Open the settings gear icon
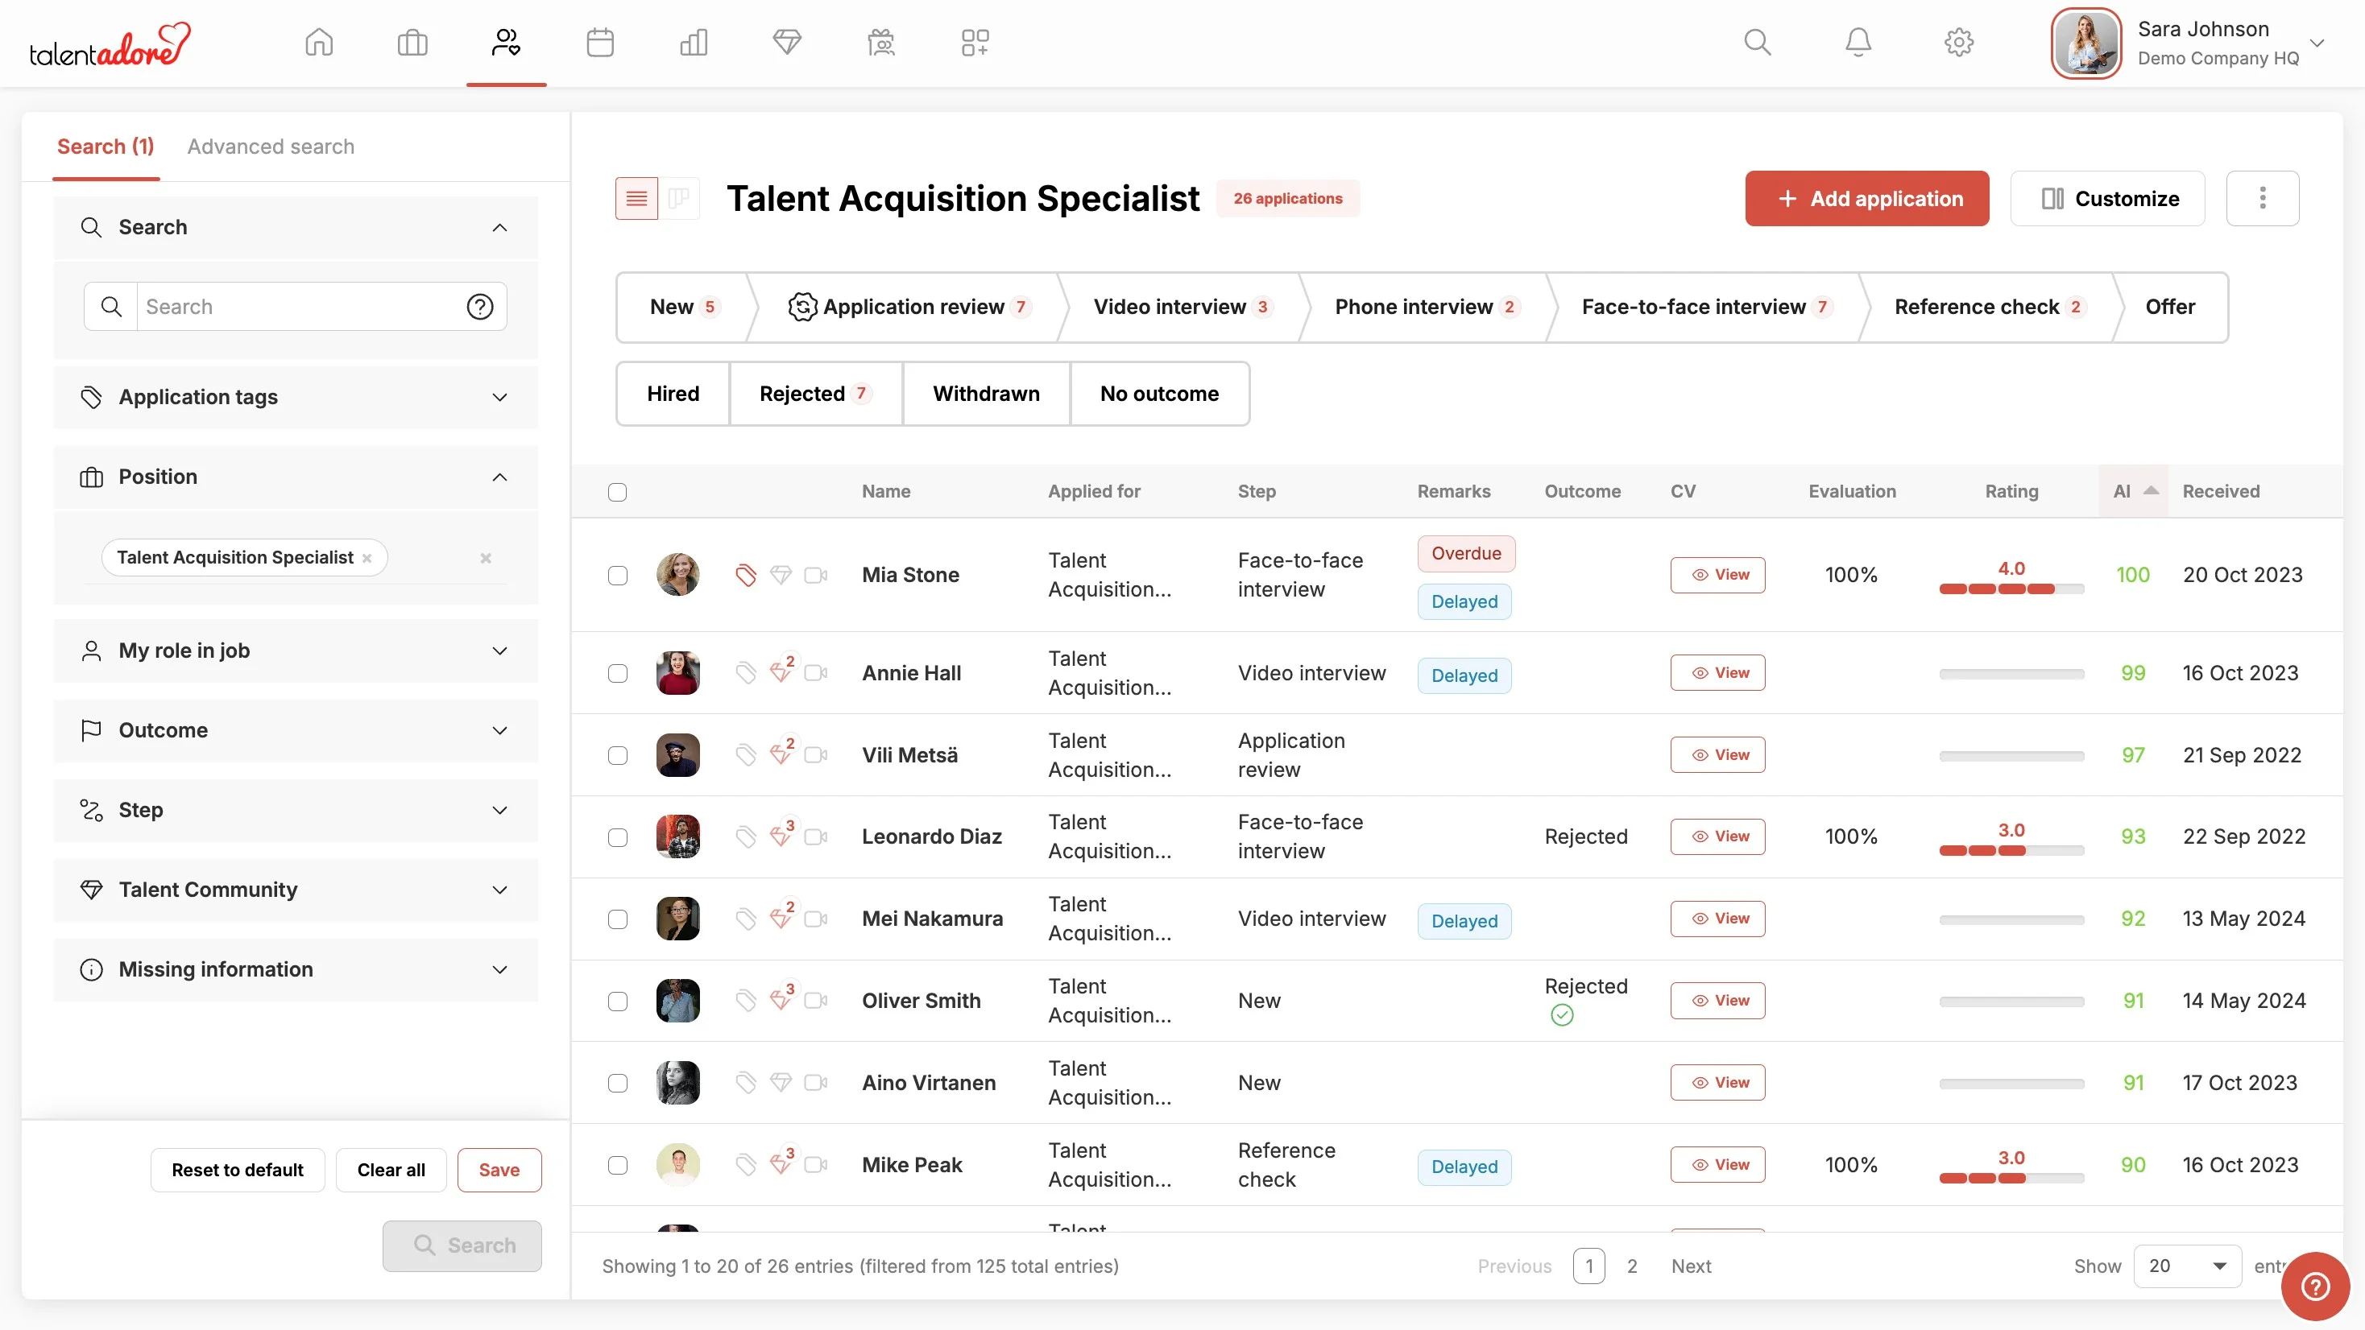2365x1330 pixels. point(1958,42)
